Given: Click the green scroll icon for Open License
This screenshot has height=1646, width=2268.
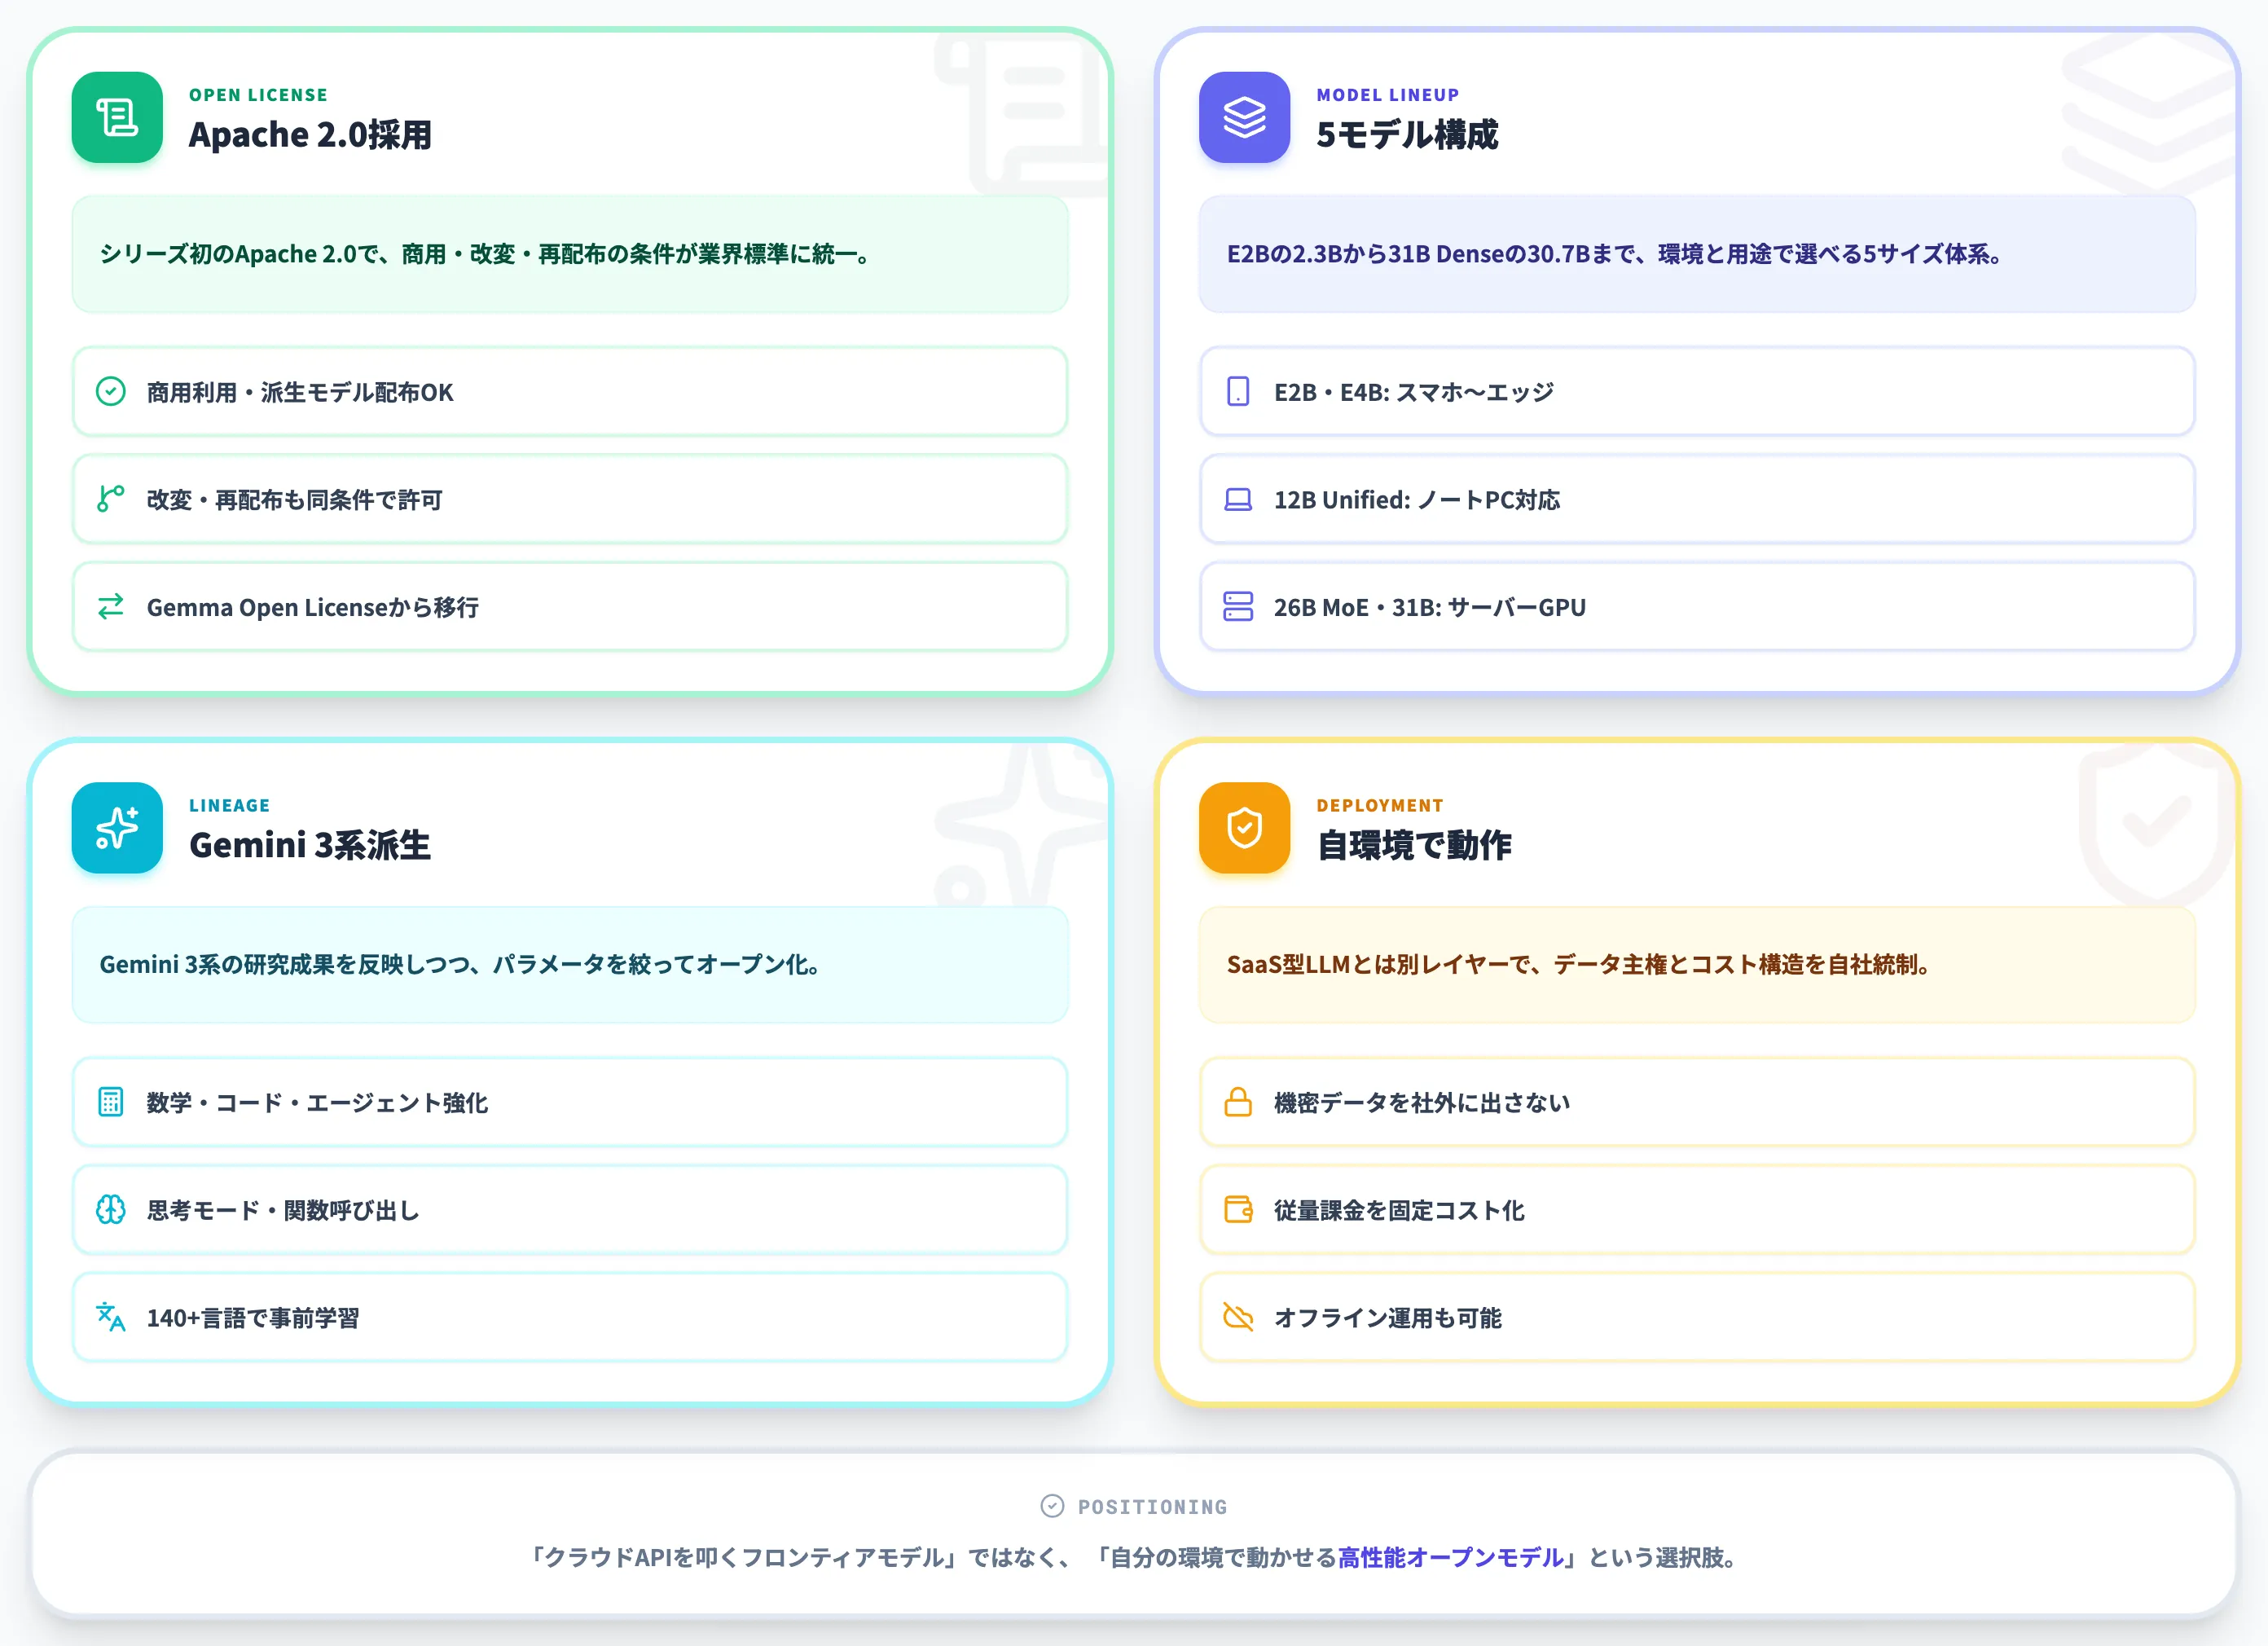Looking at the screenshot, I should point(117,117).
